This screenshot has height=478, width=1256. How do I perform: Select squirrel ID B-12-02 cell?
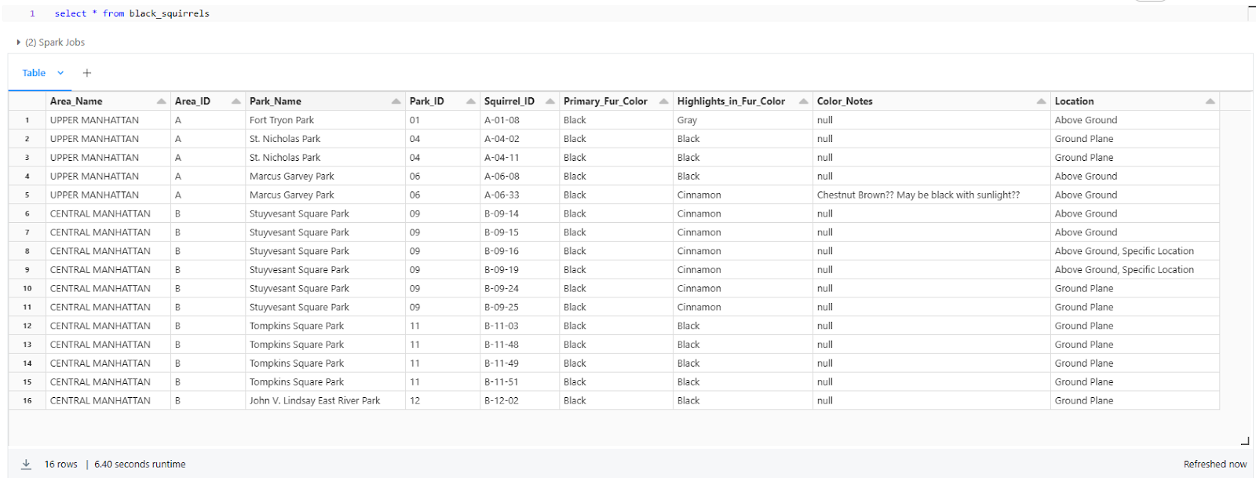click(520, 400)
